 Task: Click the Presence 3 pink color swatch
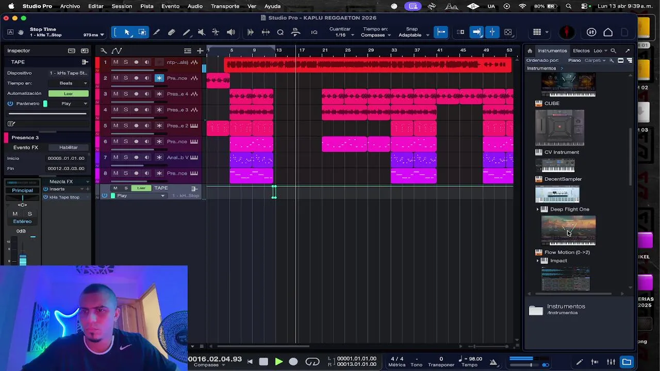coord(6,138)
